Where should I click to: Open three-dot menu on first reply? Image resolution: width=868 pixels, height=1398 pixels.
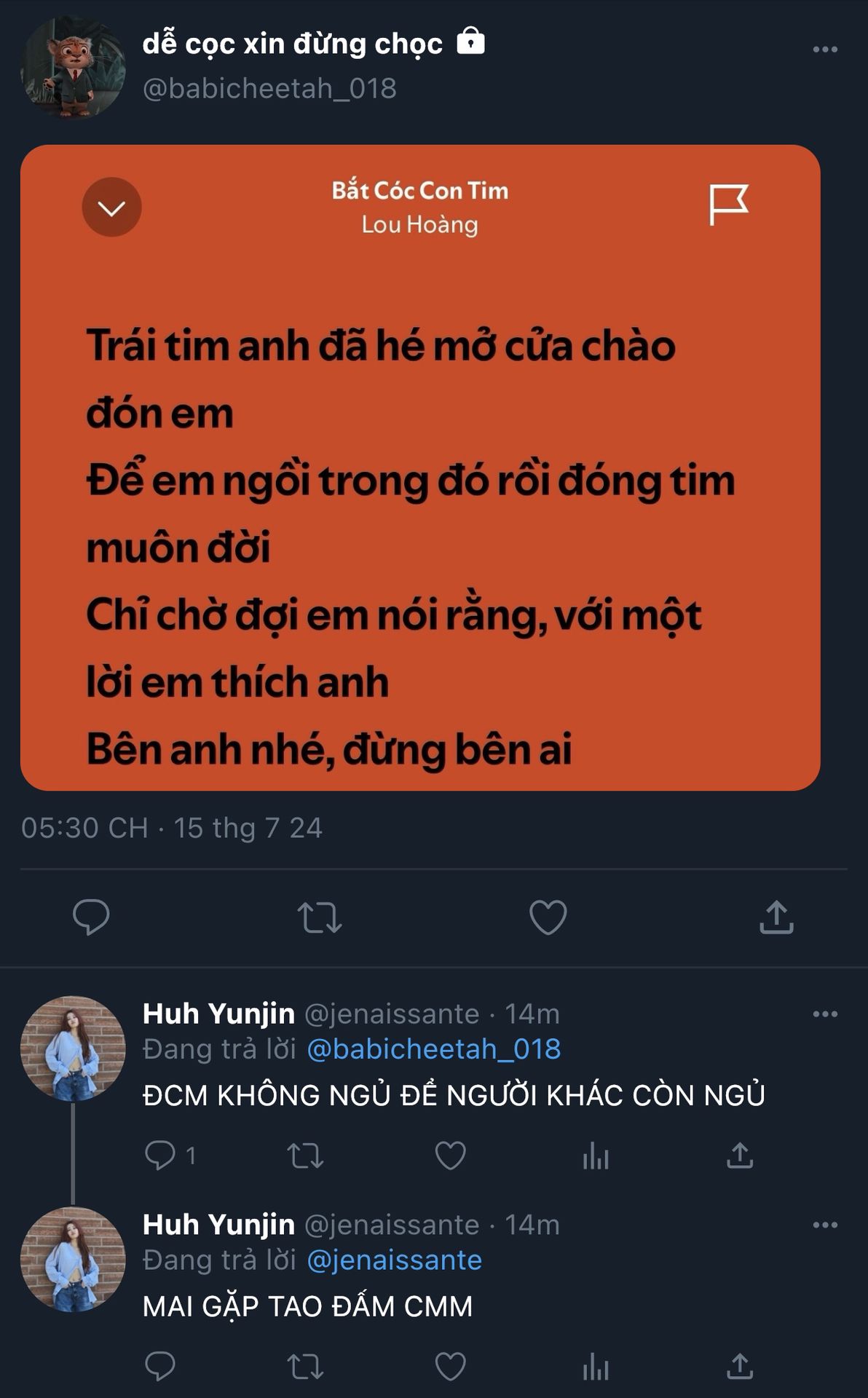click(x=825, y=1014)
